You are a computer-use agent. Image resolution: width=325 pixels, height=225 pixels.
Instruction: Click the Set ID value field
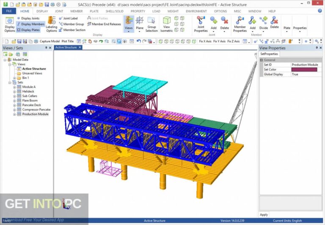[306, 65]
